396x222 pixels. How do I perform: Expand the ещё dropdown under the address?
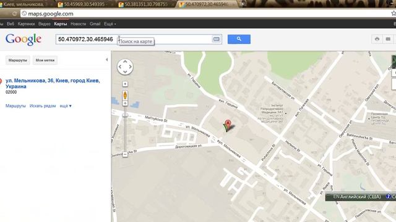coord(66,106)
